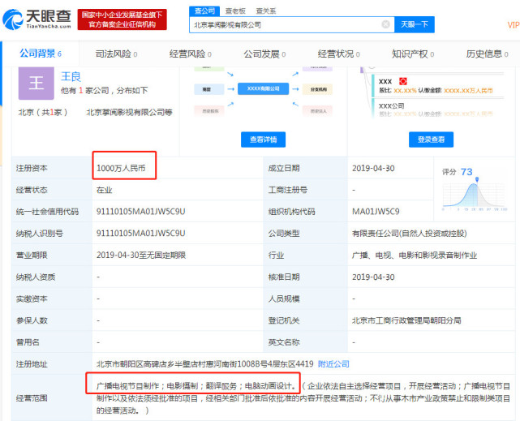
Task: Click the 天眼一下 search button
Action: 415,24
